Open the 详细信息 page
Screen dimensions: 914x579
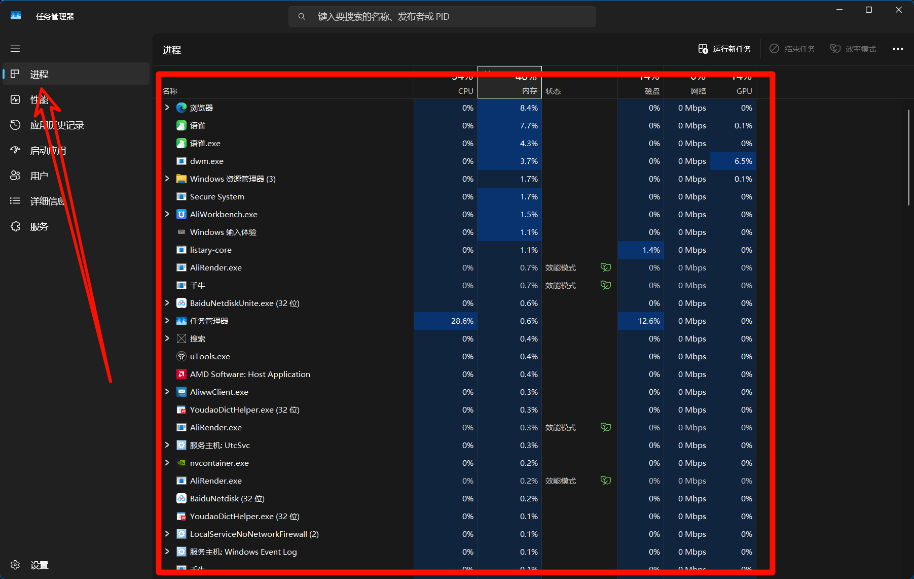click(76, 201)
